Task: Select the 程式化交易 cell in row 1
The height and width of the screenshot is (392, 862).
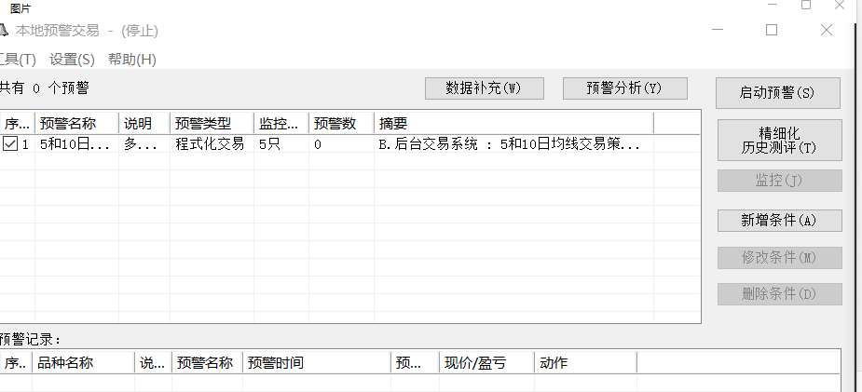Action: (210, 144)
